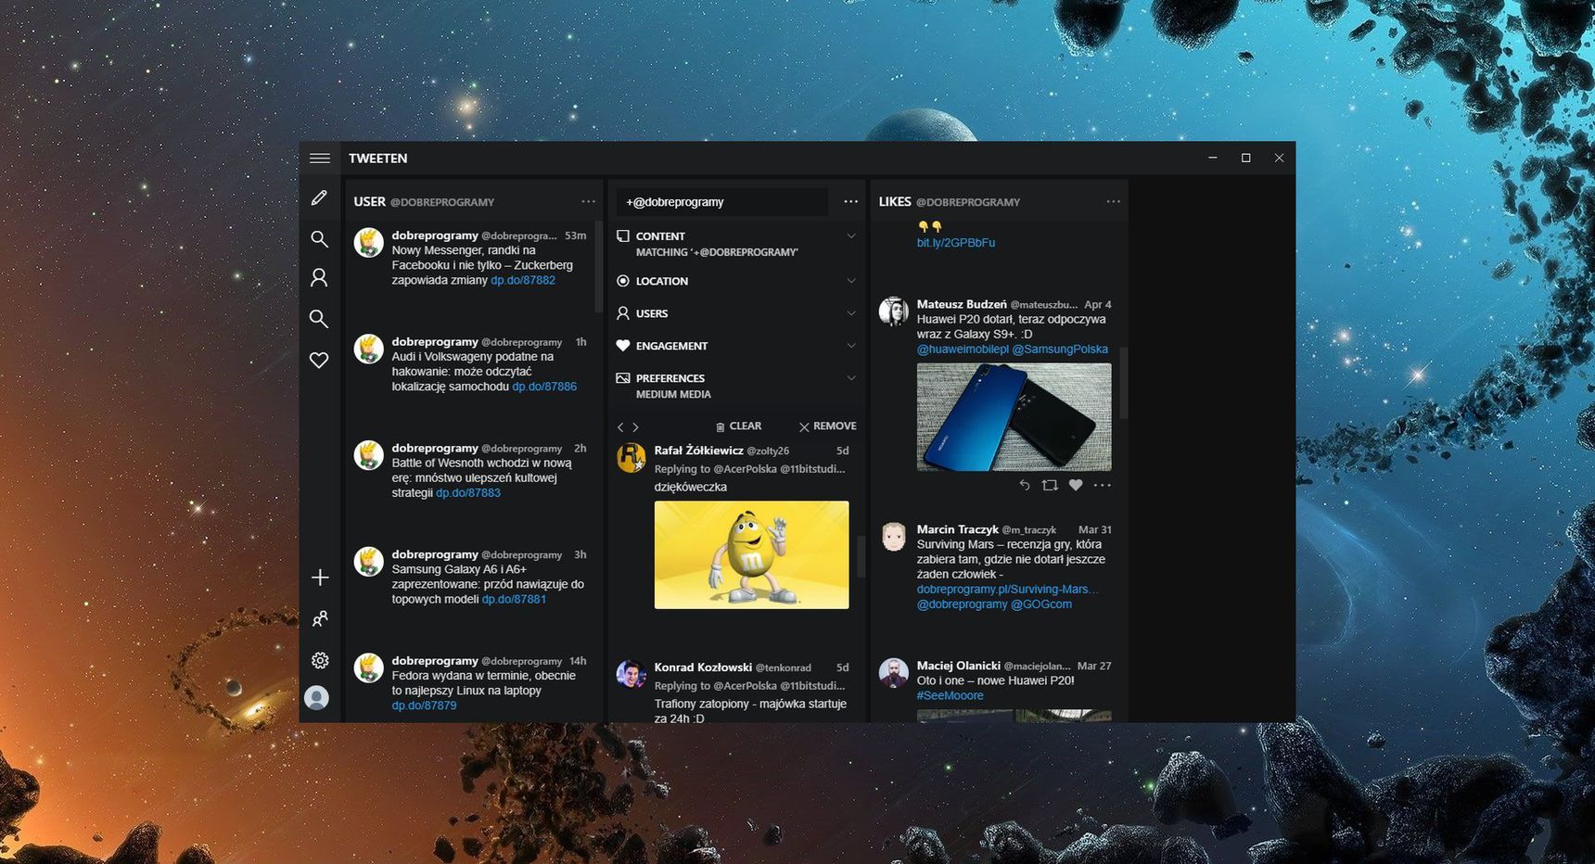
Task: Click MEDIUM MEDIA preference text
Action: tap(673, 395)
